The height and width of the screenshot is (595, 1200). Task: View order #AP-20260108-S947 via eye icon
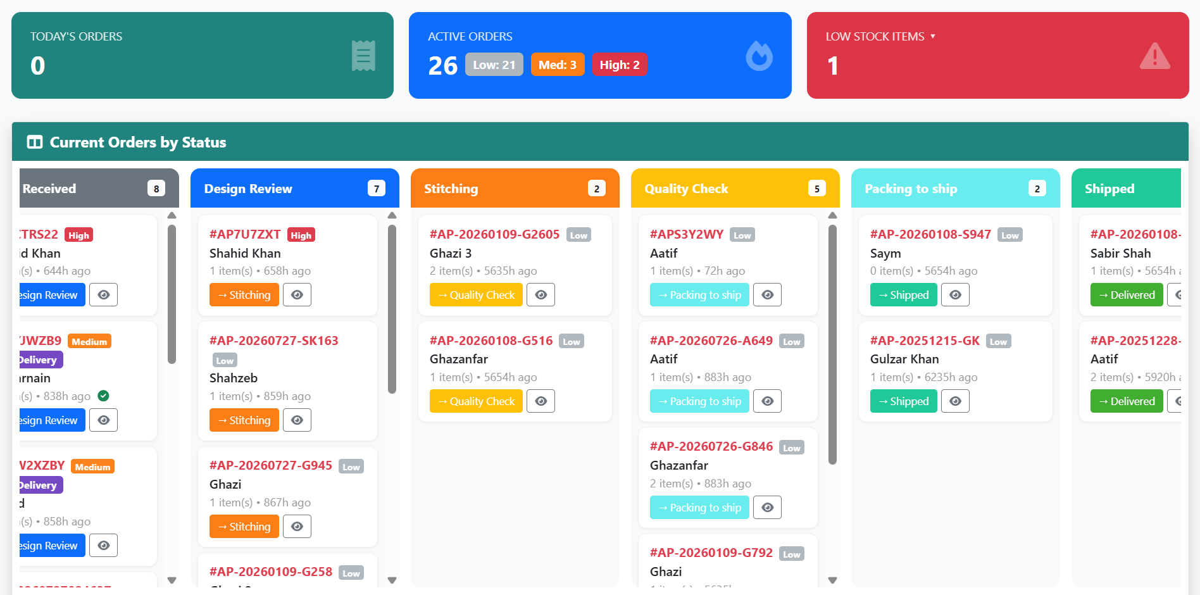(x=955, y=295)
